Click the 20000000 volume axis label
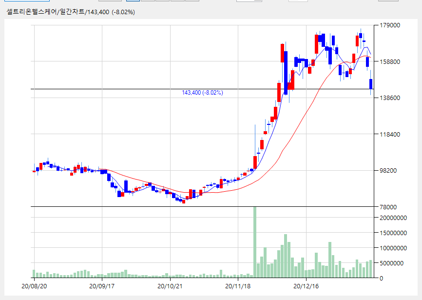 pos(393,218)
